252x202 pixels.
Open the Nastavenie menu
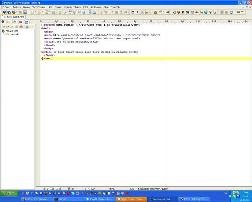tap(96, 7)
